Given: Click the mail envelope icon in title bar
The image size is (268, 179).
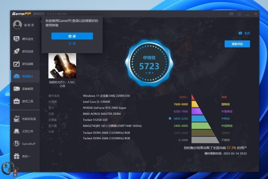Looking at the screenshot, I should click(x=231, y=14).
